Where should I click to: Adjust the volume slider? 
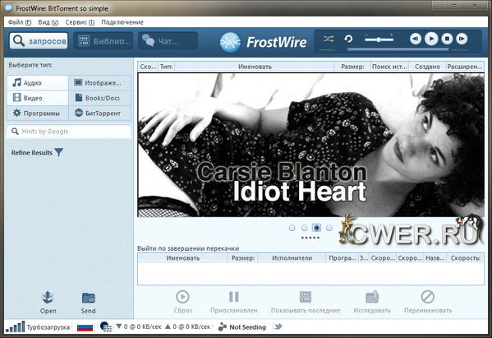[x=379, y=39]
